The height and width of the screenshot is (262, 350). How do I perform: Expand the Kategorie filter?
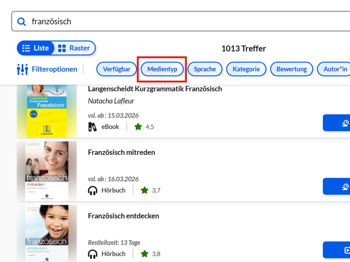[x=246, y=69]
